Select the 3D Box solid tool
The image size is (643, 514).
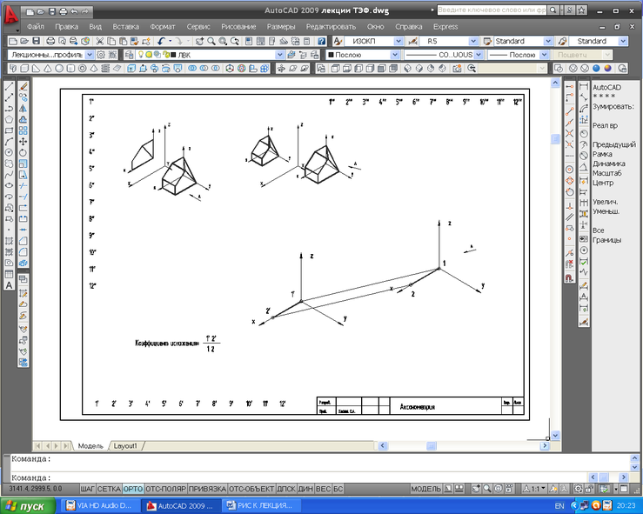click(x=24, y=69)
